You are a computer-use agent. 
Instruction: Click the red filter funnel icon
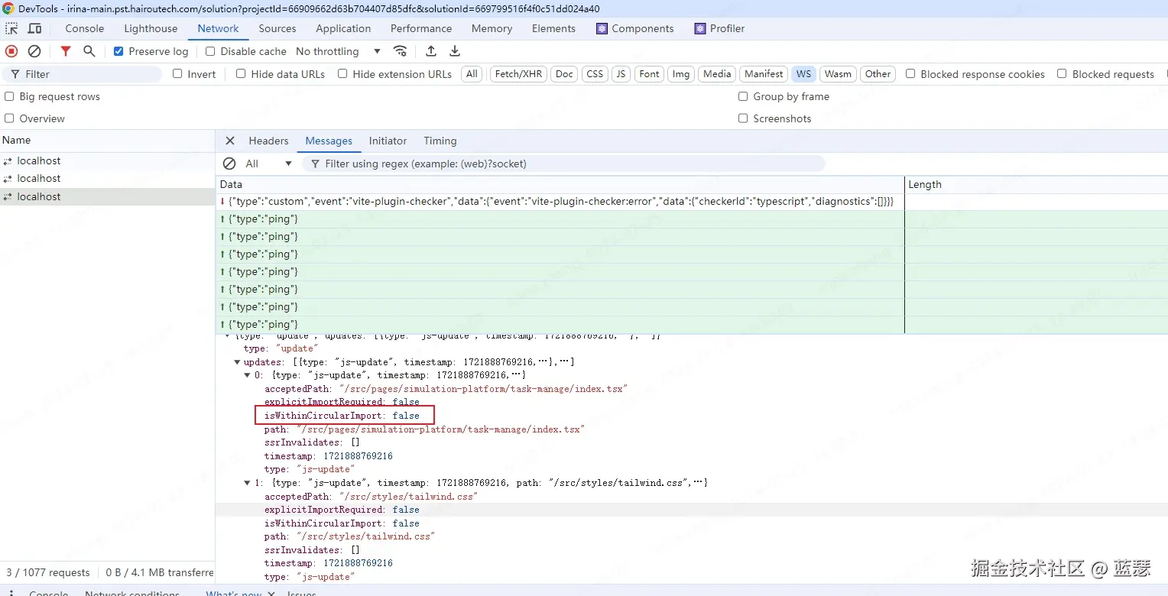66,51
